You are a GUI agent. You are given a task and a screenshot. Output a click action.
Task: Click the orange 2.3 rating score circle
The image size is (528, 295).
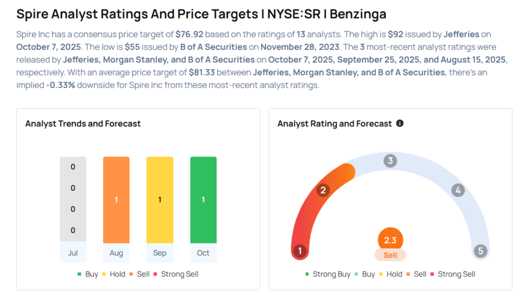(390, 240)
